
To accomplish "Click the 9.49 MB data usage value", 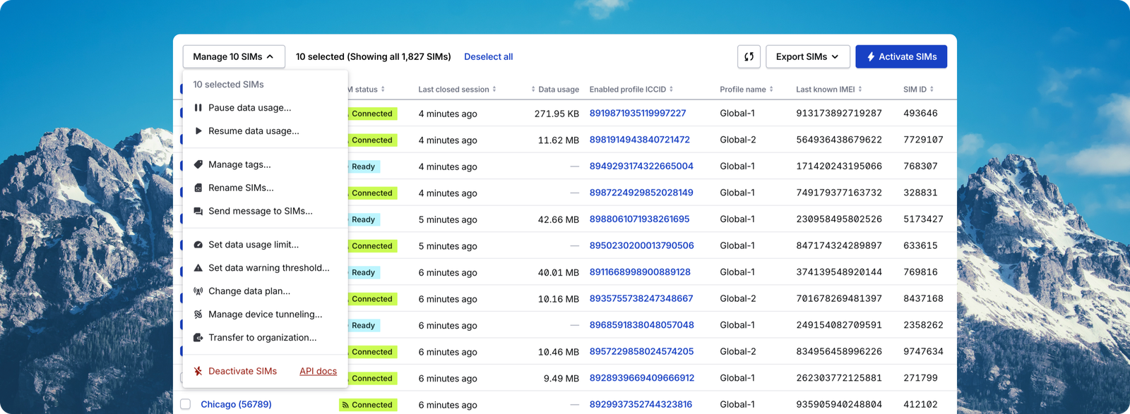I will coord(561,378).
